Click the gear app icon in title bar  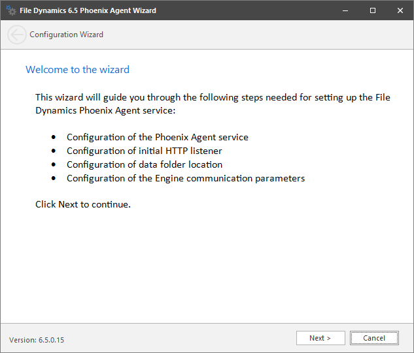pos(10,10)
